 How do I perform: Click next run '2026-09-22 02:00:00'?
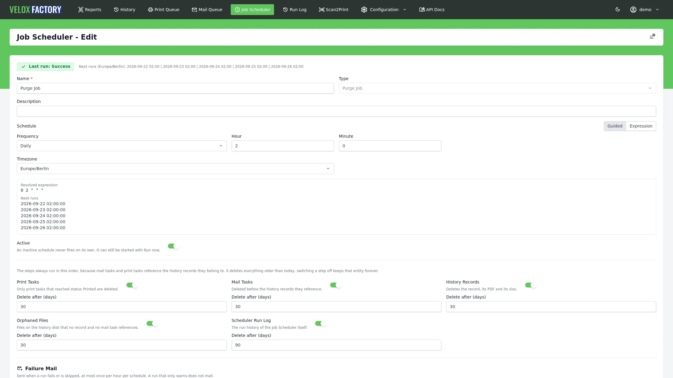43,204
